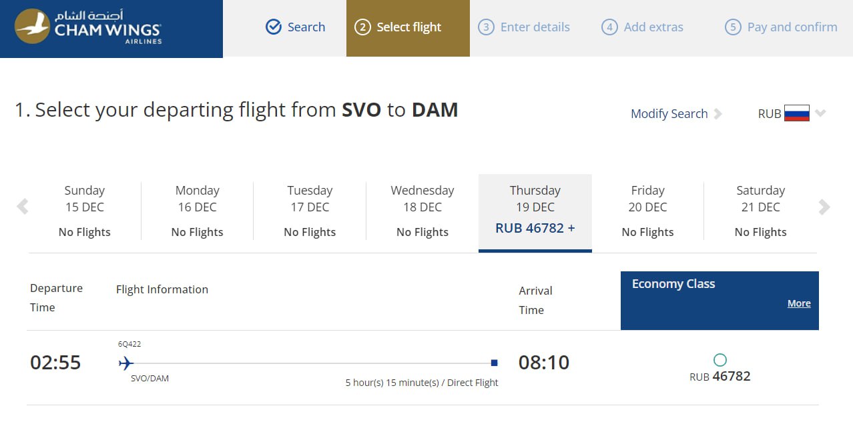Click the Cham Wings Airlines logo

tap(87, 27)
